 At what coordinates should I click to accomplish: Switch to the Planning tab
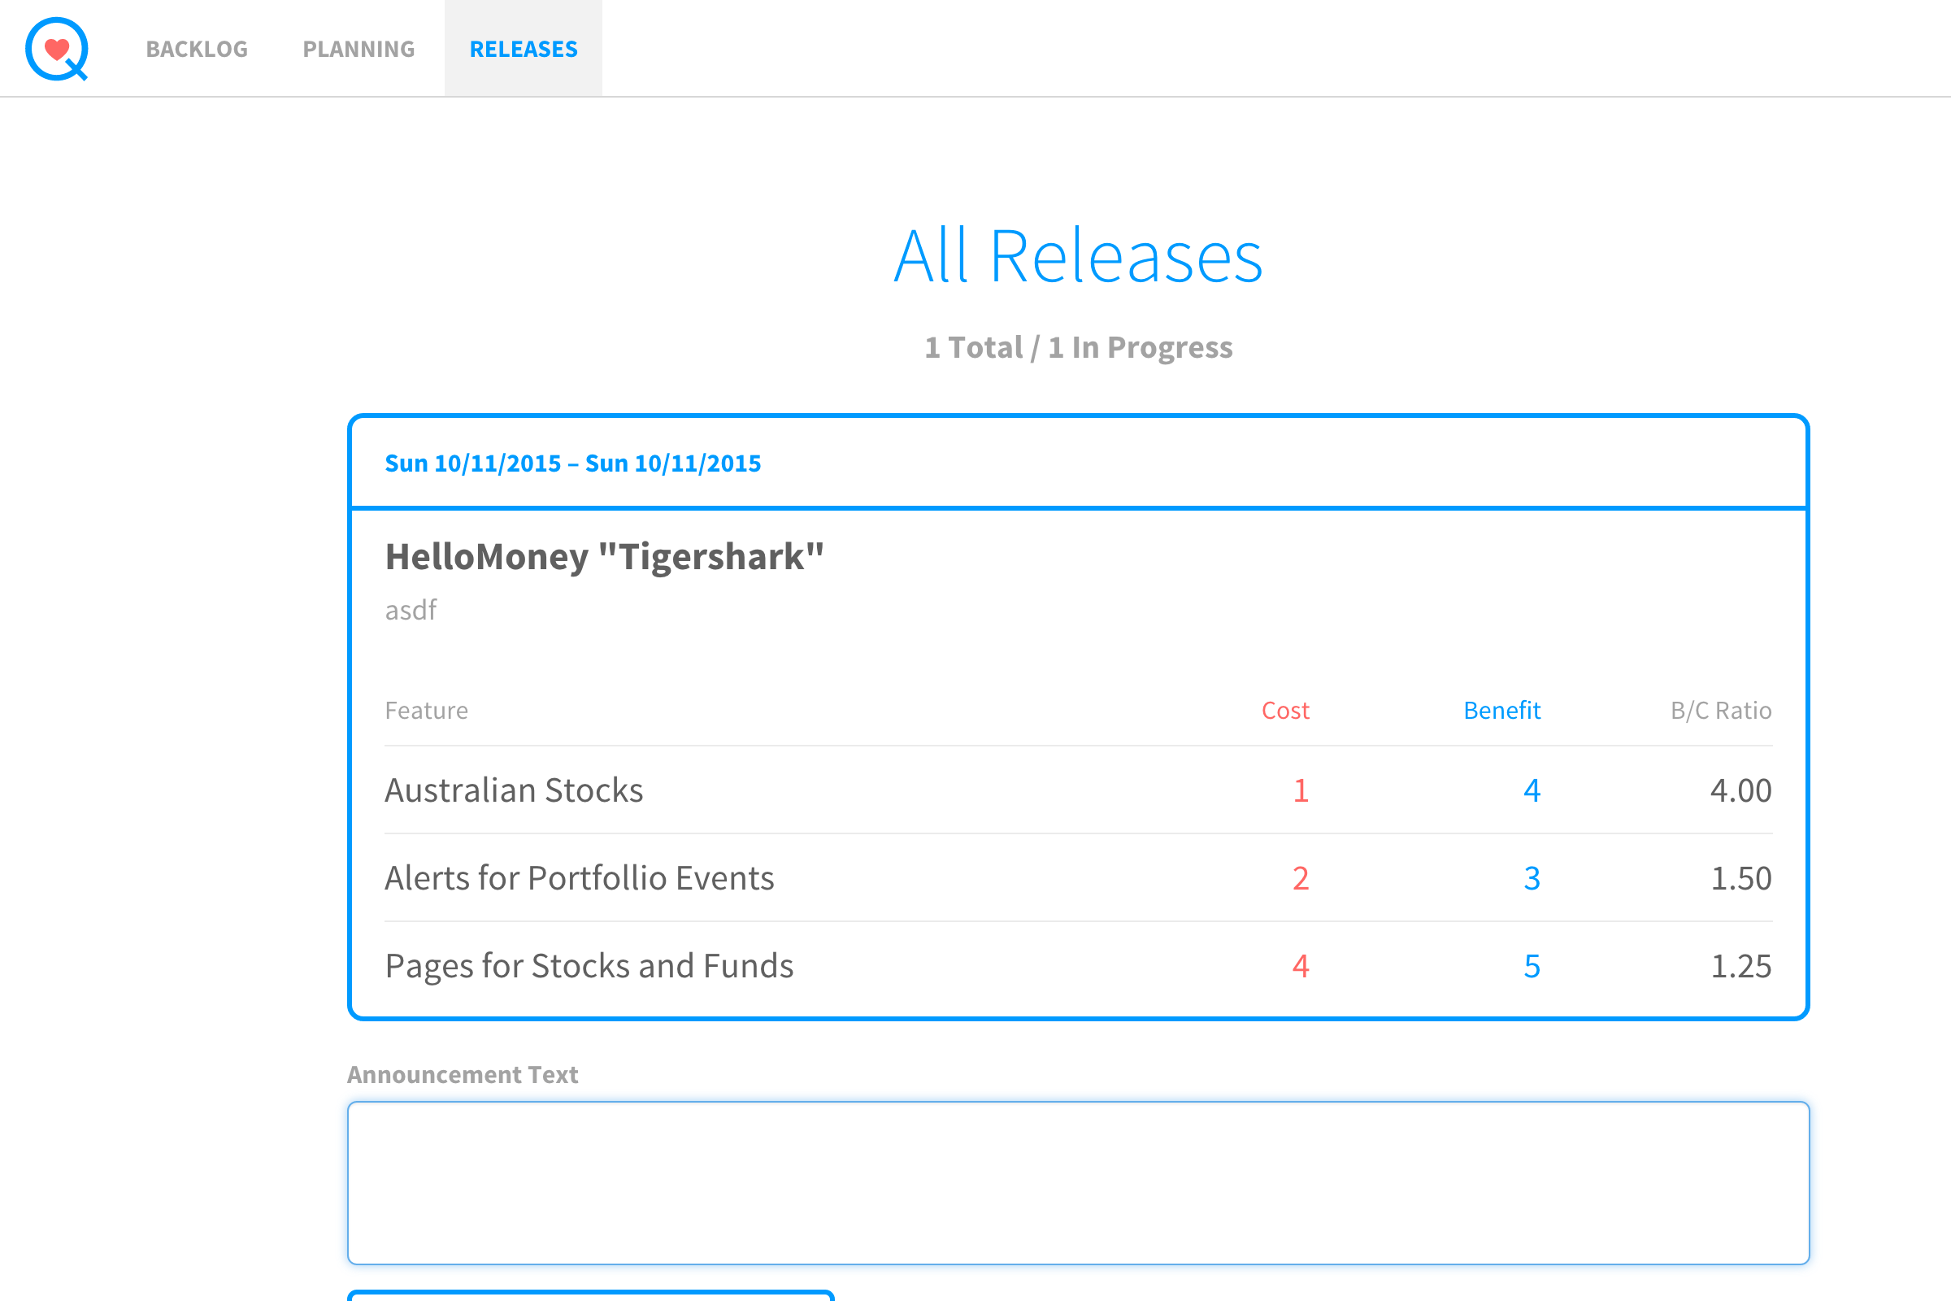[x=358, y=49]
